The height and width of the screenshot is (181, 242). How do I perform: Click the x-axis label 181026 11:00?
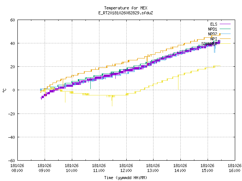pos(99,168)
